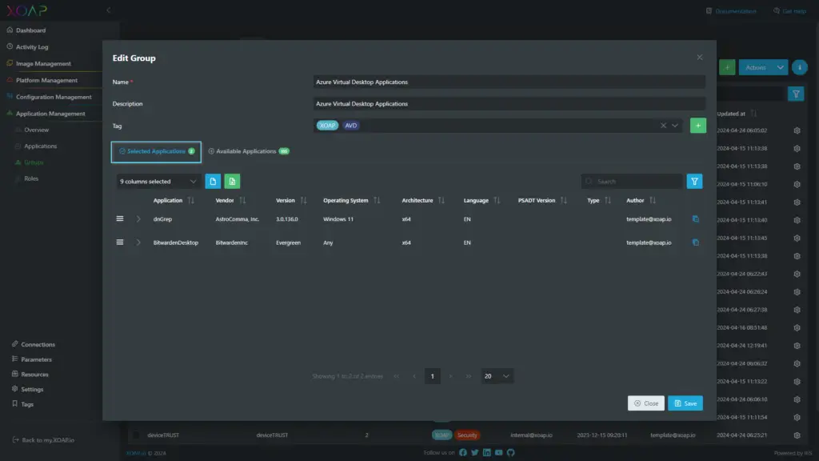Switch to the Available Applications tab
The height and width of the screenshot is (461, 819).
[x=249, y=151]
